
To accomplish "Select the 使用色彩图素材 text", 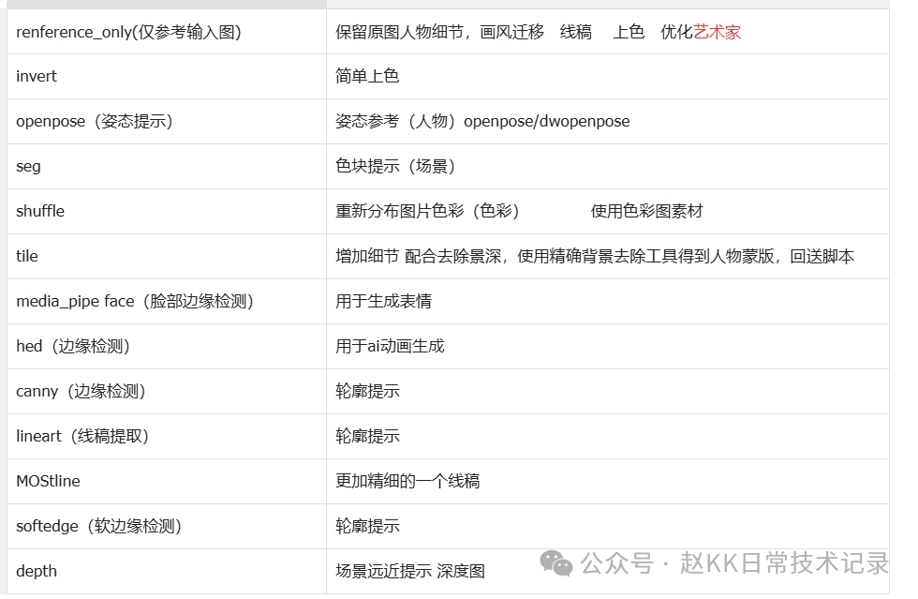I will pyautogui.click(x=646, y=211).
